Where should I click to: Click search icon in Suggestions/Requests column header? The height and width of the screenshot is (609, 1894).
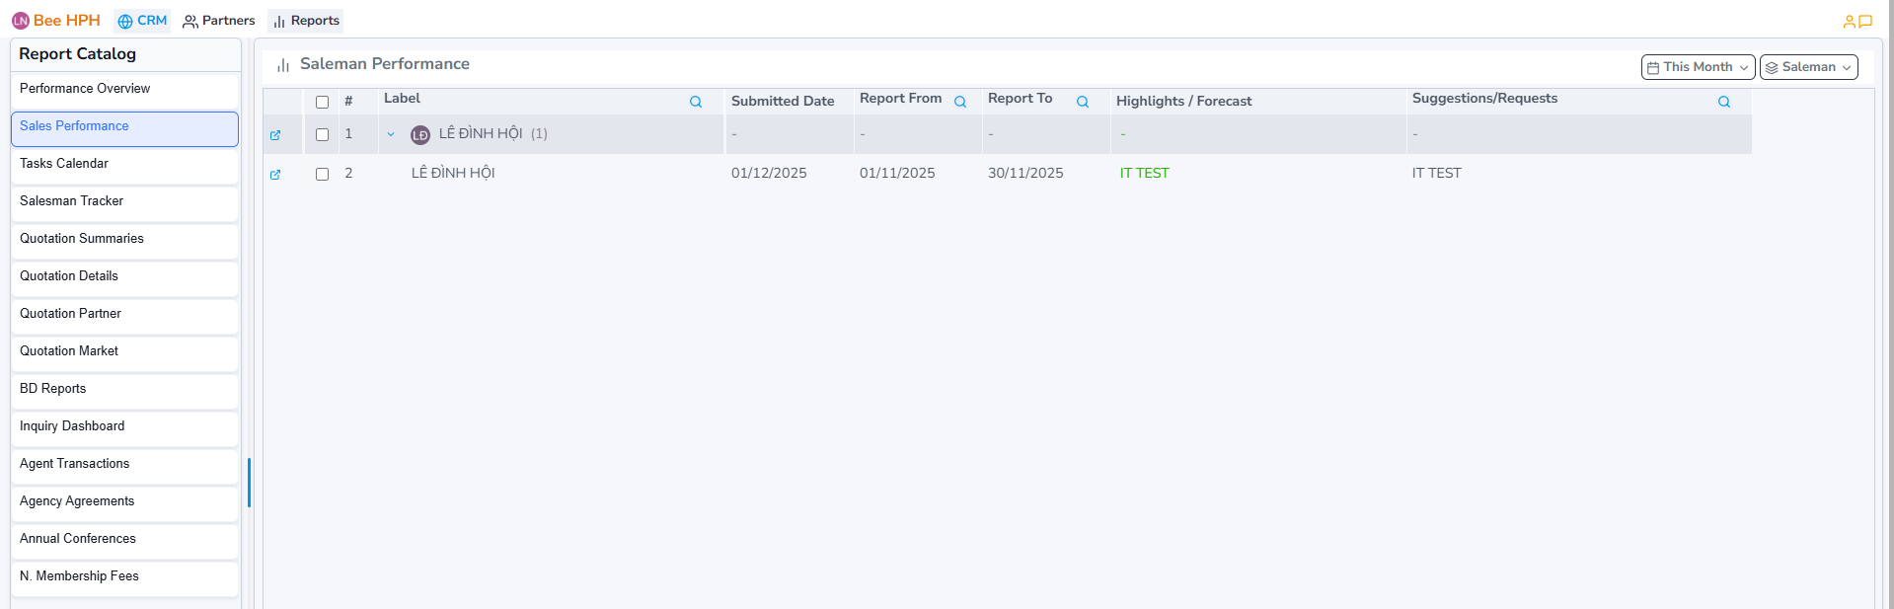tap(1724, 102)
